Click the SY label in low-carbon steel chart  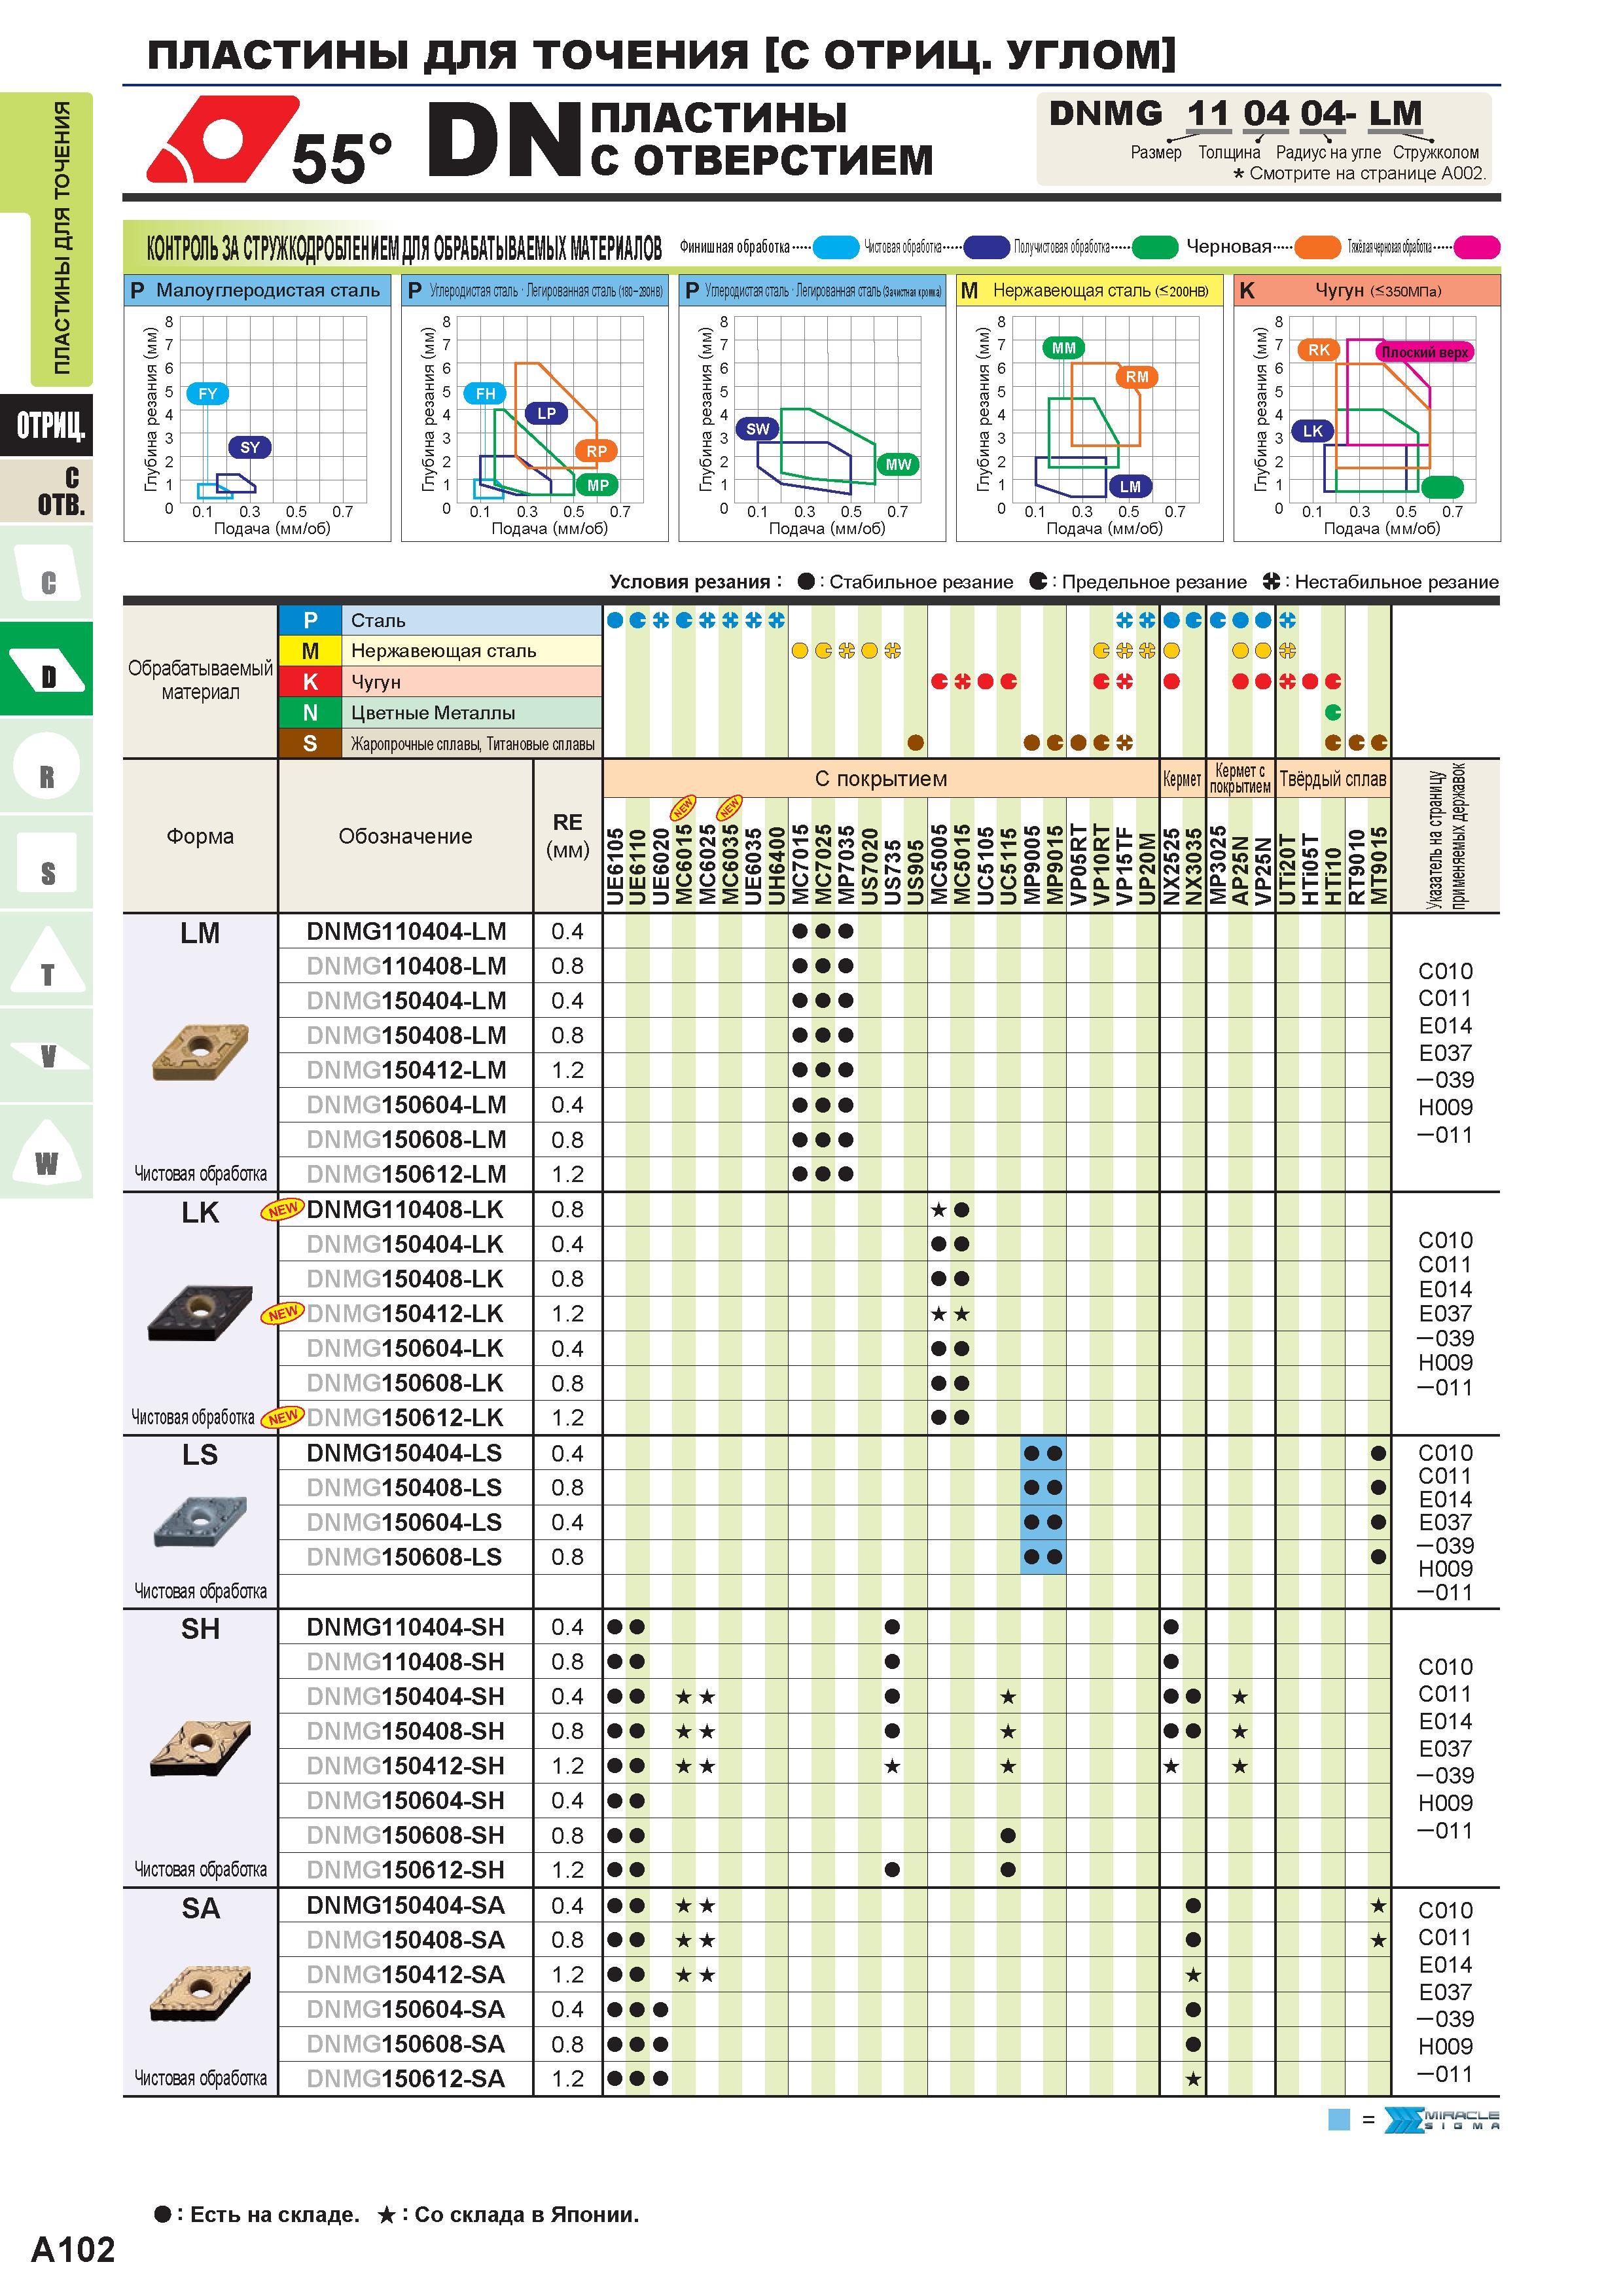[x=250, y=447]
